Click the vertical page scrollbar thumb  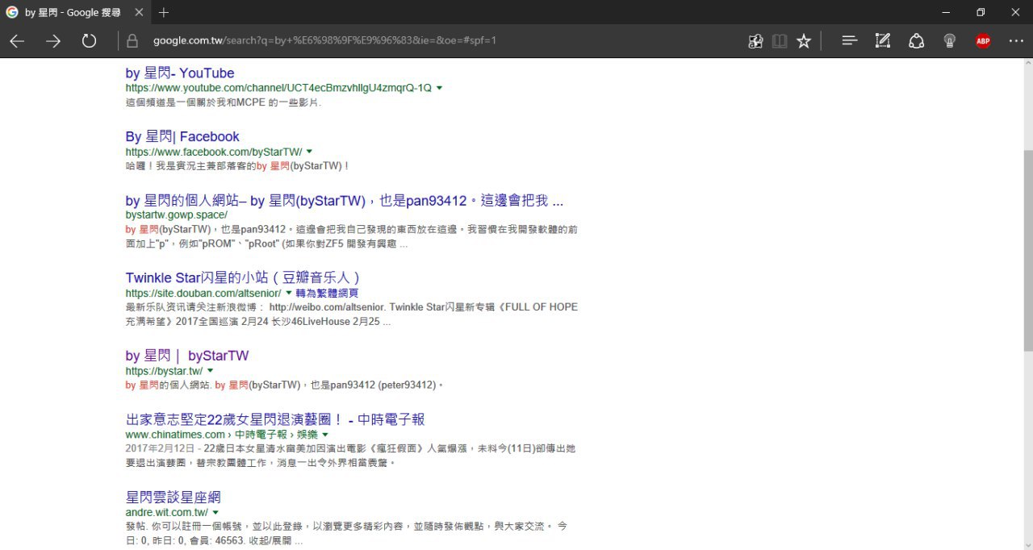(1027, 250)
